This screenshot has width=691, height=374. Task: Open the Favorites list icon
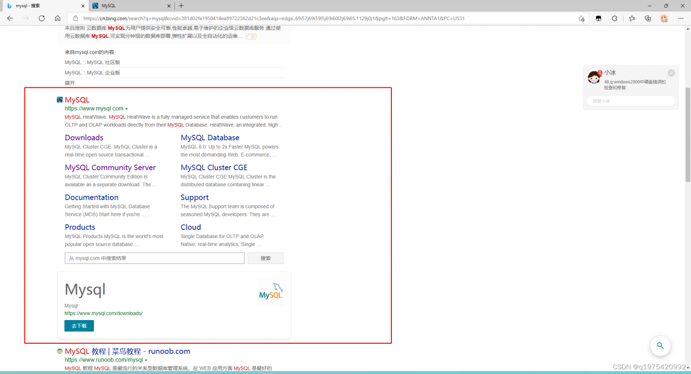(632, 18)
